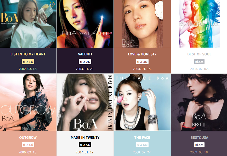Select the 정규 5집 black badge
The image size is (227, 156).
tap(85, 145)
